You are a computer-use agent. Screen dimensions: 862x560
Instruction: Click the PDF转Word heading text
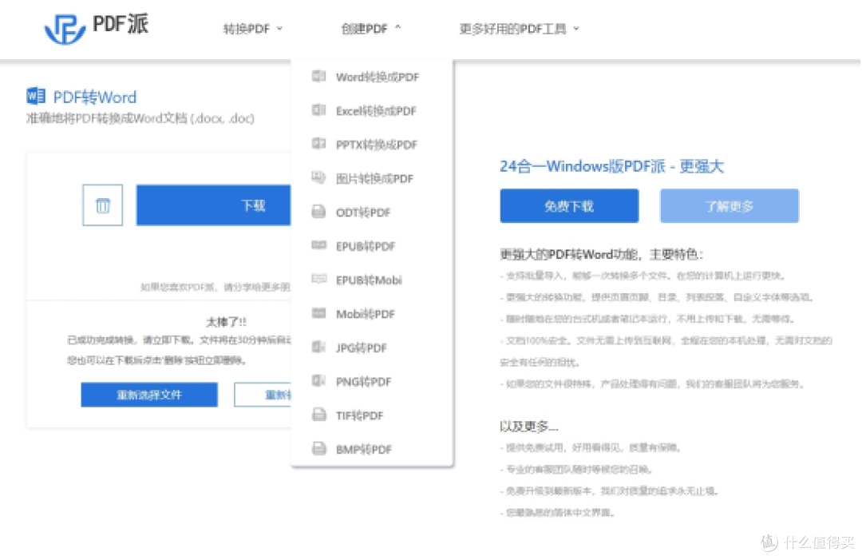coord(94,97)
